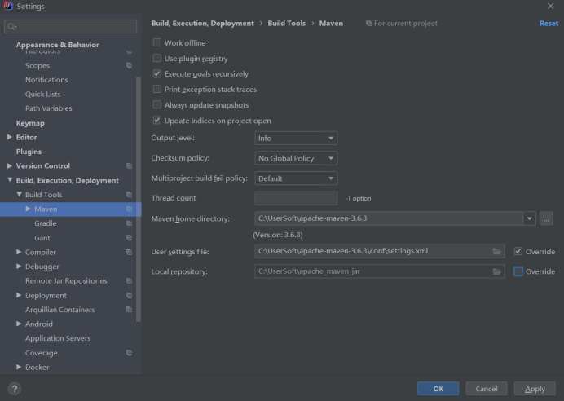This screenshot has height=401, width=564.
Task: Open the Checksum policy dropdown
Action: (x=296, y=158)
